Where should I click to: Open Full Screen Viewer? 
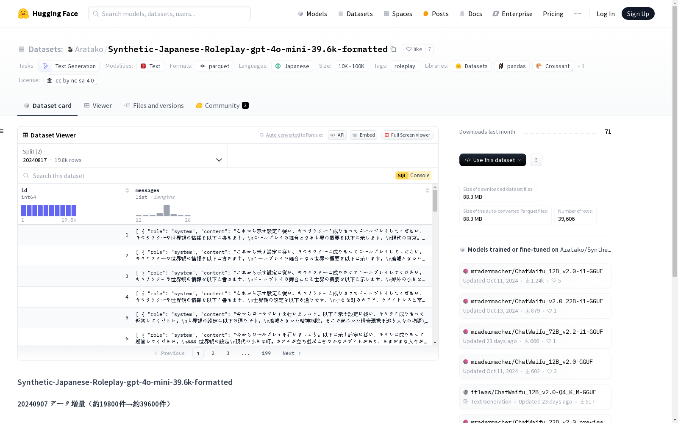point(407,135)
